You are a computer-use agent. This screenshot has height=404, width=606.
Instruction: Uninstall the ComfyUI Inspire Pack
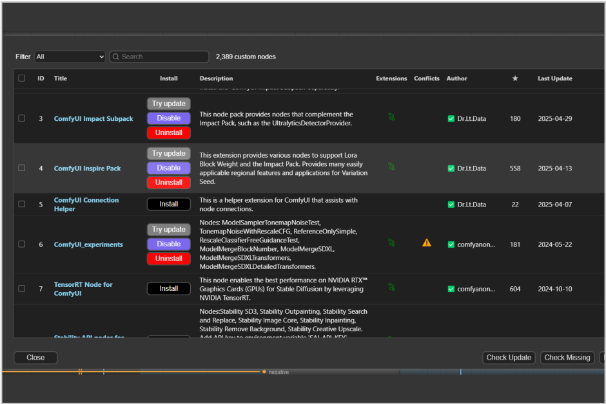tap(169, 182)
